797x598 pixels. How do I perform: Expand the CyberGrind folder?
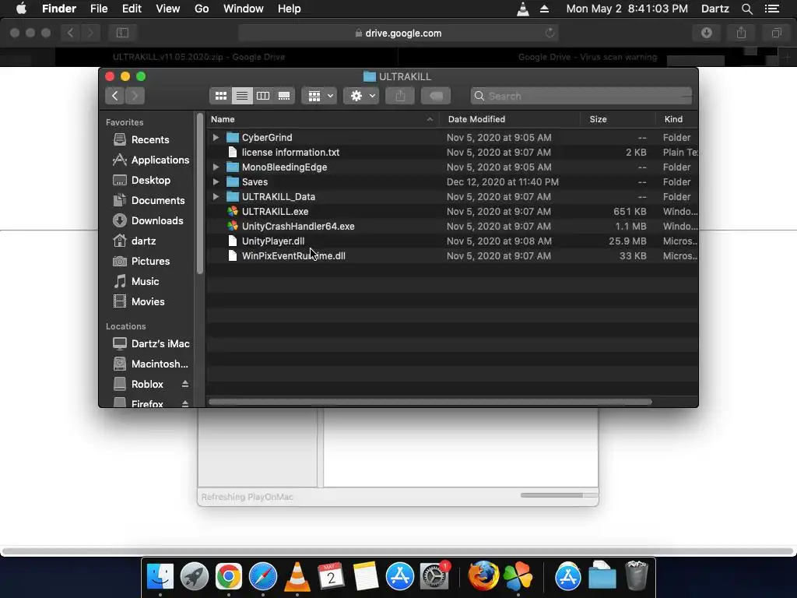tap(216, 137)
